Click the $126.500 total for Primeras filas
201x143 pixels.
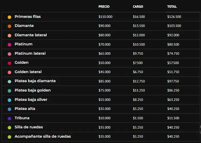174,17
